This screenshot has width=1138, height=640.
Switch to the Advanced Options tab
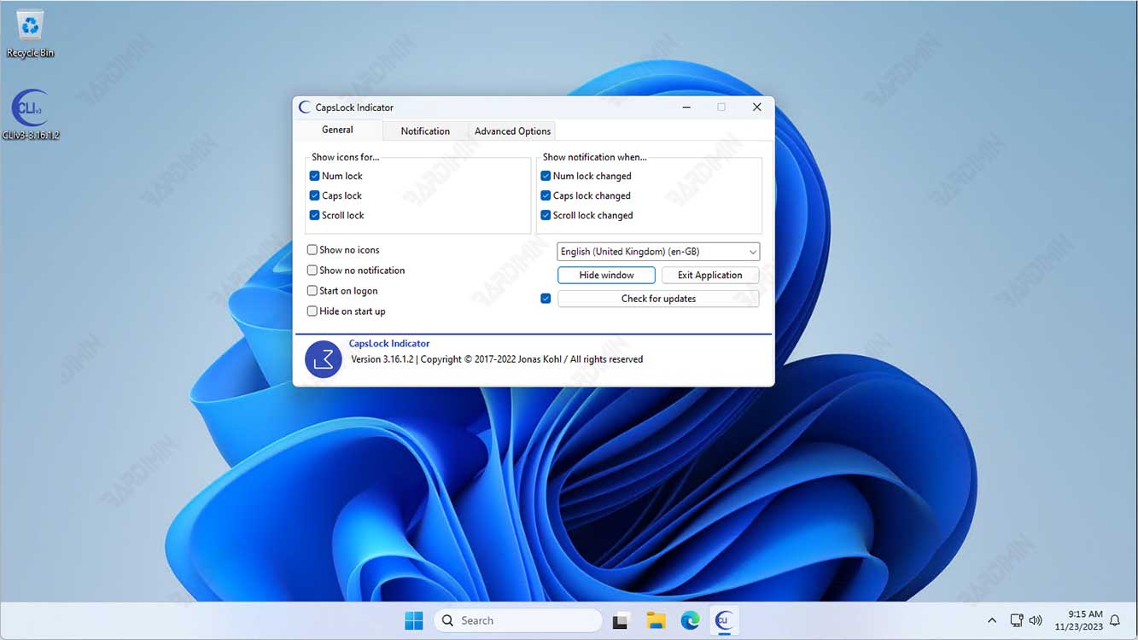click(512, 131)
